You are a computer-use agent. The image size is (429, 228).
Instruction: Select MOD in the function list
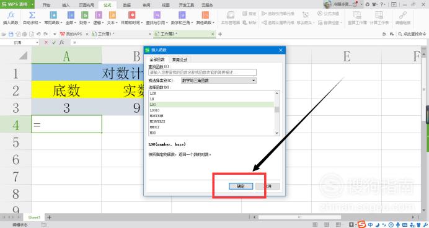[x=211, y=133]
